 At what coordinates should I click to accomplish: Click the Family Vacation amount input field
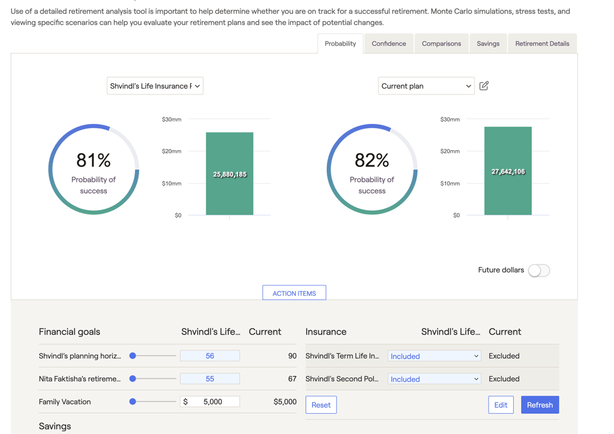[x=211, y=402]
